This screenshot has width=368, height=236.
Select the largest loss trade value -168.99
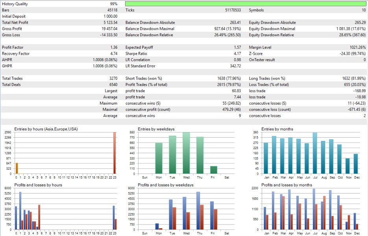[x=360, y=91]
